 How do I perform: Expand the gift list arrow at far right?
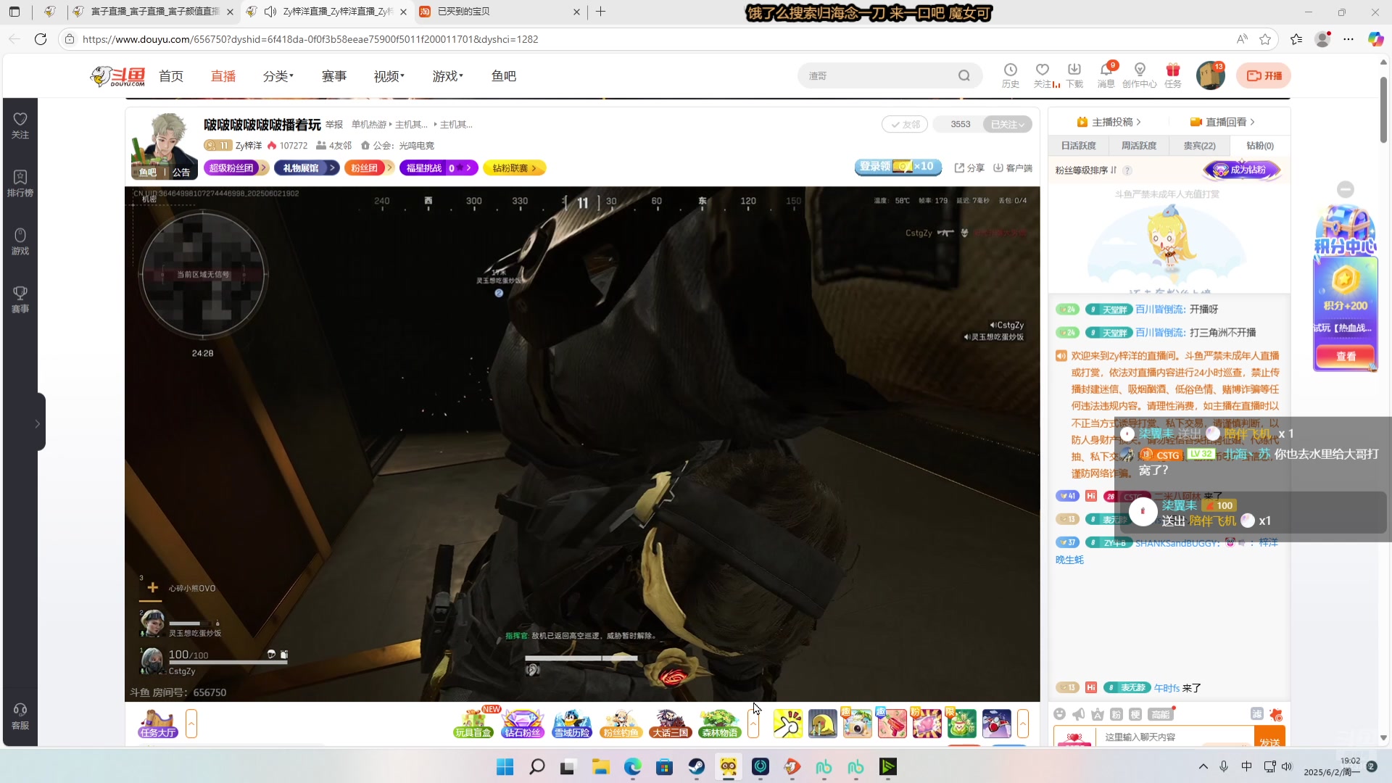tap(1023, 724)
